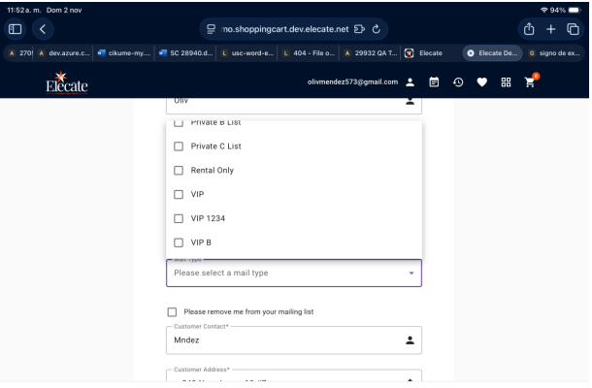This screenshot has width=592, height=388.
Task: Expand the Customer Address dropdown arrow
Action: 409,380
